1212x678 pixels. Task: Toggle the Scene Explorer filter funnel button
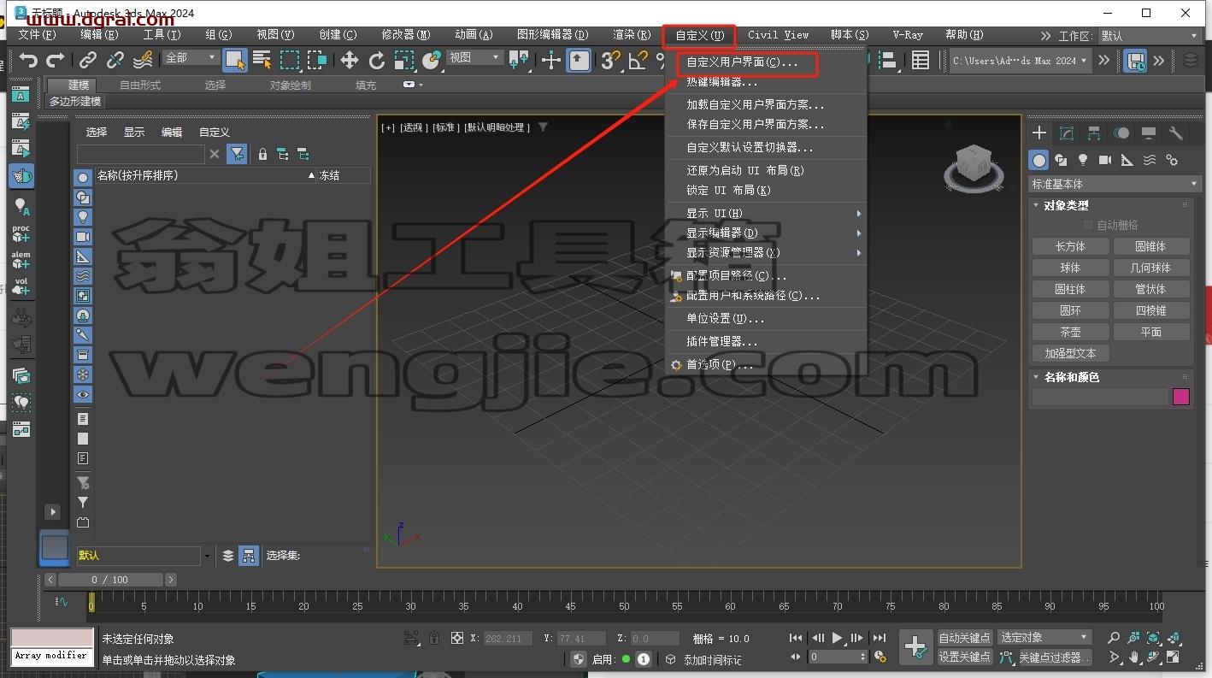238,154
